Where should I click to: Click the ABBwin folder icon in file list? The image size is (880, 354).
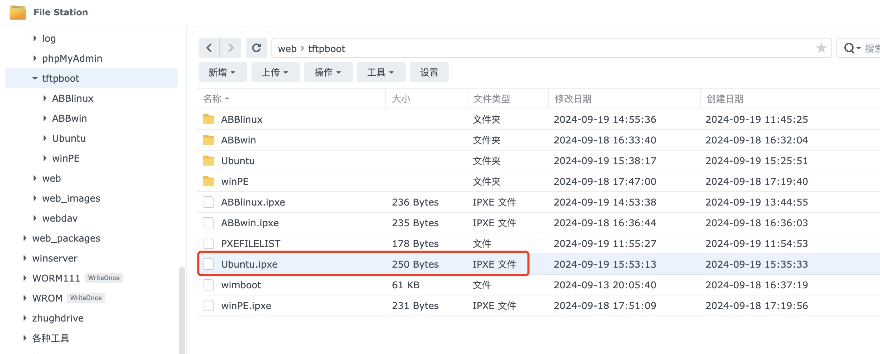tap(209, 140)
